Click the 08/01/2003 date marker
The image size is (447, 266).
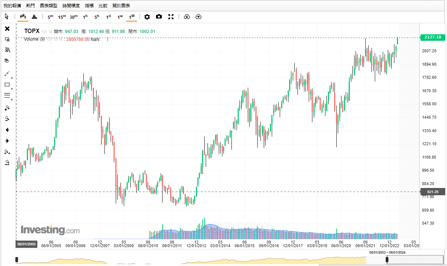pos(26,244)
